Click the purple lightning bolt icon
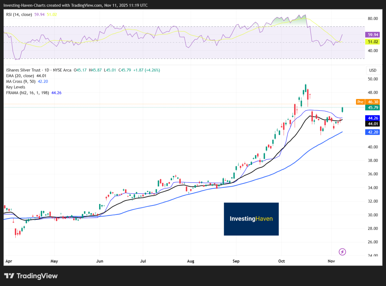The image size is (386, 286). (x=342, y=252)
